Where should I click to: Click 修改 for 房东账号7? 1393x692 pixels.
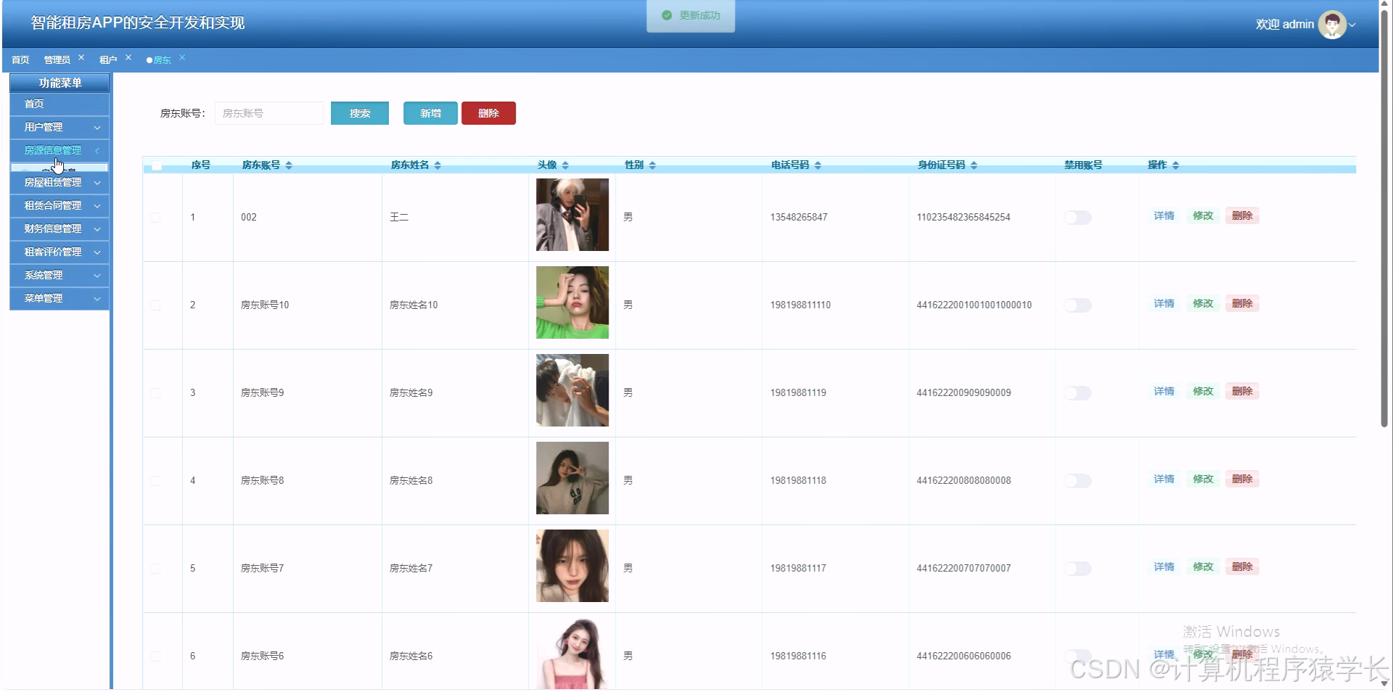pyautogui.click(x=1203, y=567)
